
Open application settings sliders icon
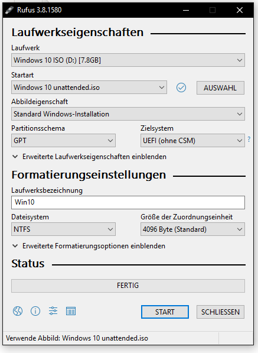53,311
